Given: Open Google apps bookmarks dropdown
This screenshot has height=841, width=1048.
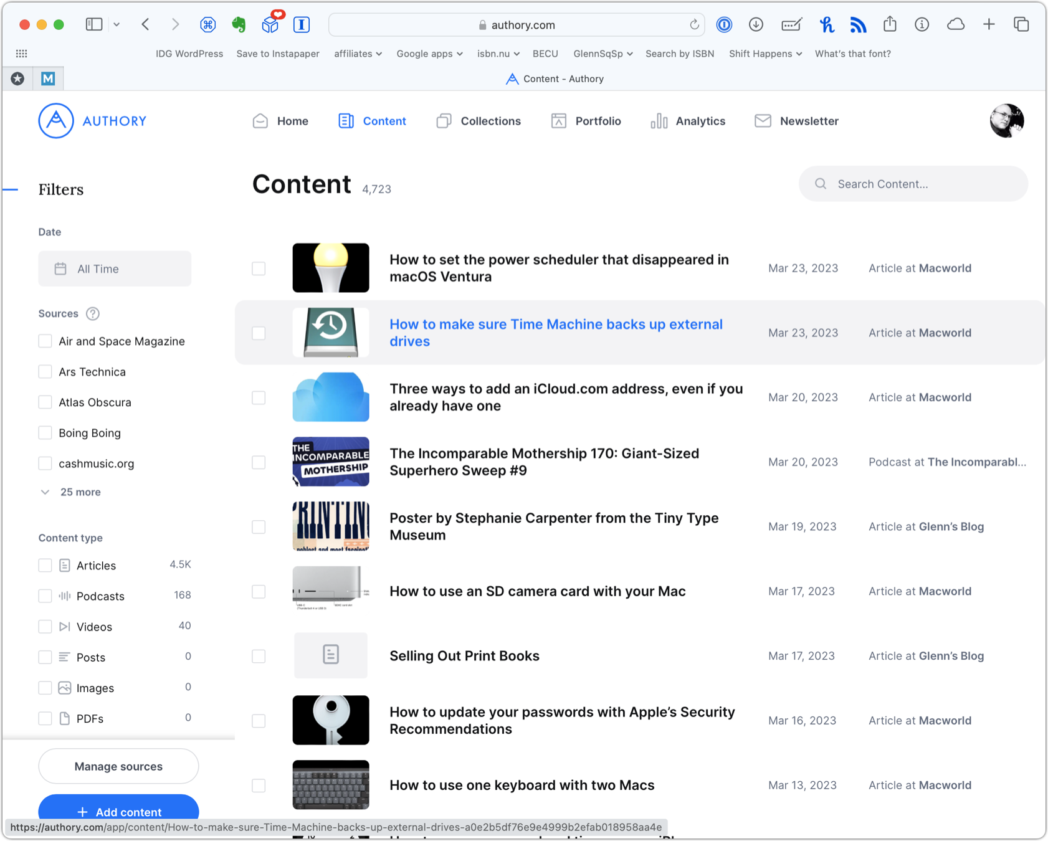Looking at the screenshot, I should click(429, 54).
